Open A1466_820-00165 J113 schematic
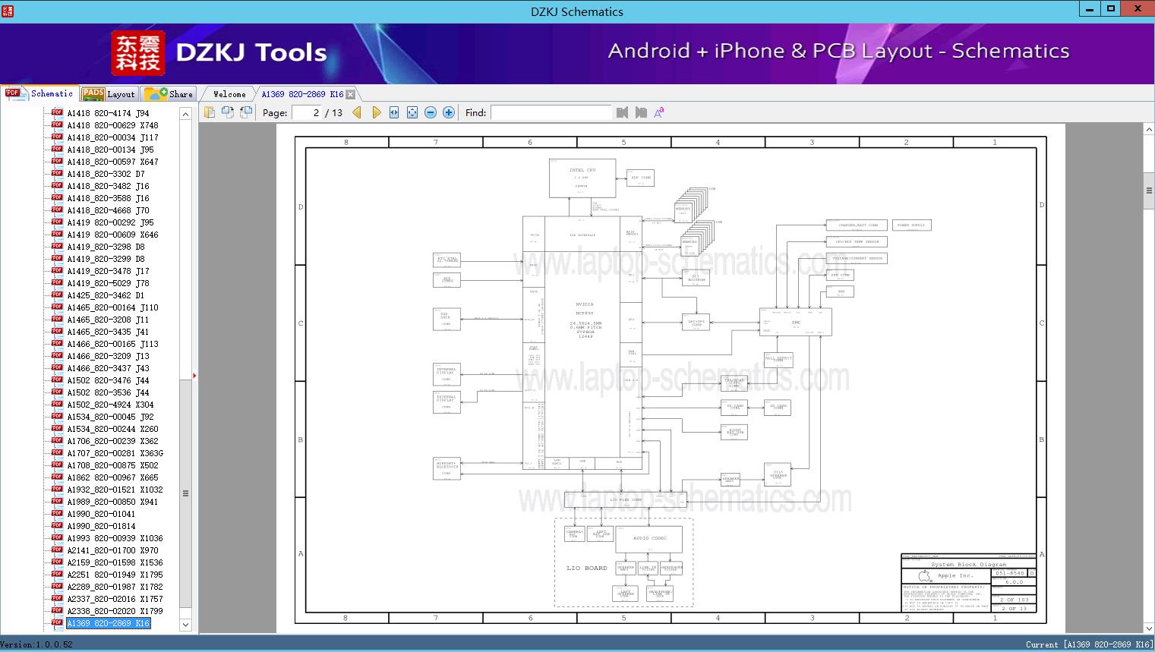1155x652 pixels. 112,344
